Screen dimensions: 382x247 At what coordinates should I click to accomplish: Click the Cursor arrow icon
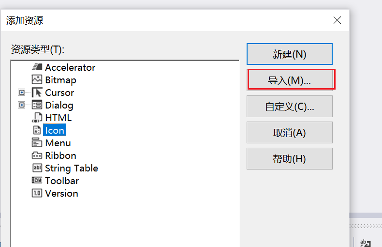pyautogui.click(x=37, y=93)
